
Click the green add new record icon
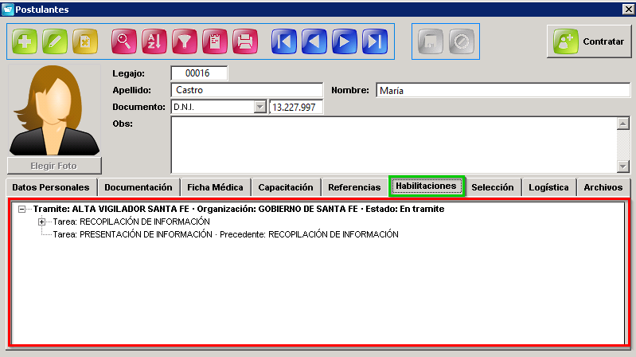25,41
